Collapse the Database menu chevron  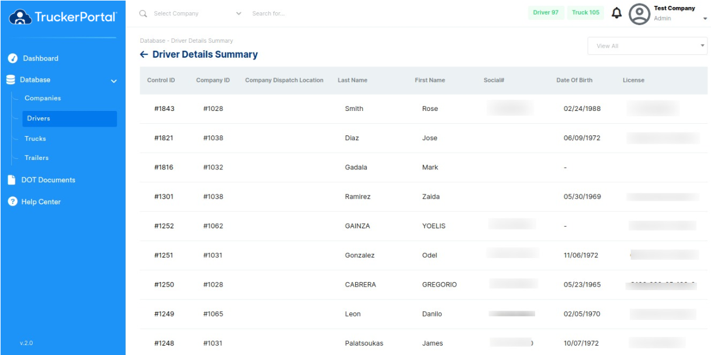point(114,81)
